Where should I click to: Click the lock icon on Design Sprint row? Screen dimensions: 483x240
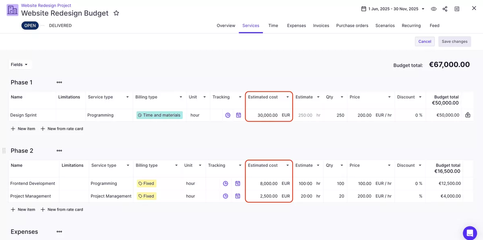click(468, 115)
